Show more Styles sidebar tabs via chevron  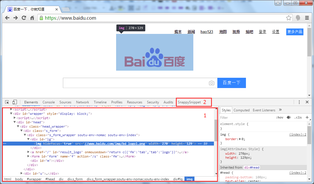point(280,110)
